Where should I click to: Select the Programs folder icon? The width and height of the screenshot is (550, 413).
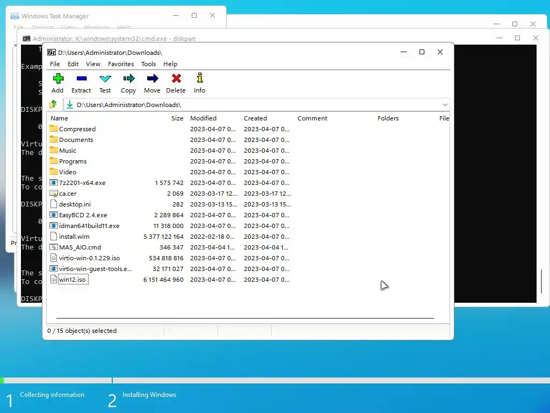click(54, 161)
